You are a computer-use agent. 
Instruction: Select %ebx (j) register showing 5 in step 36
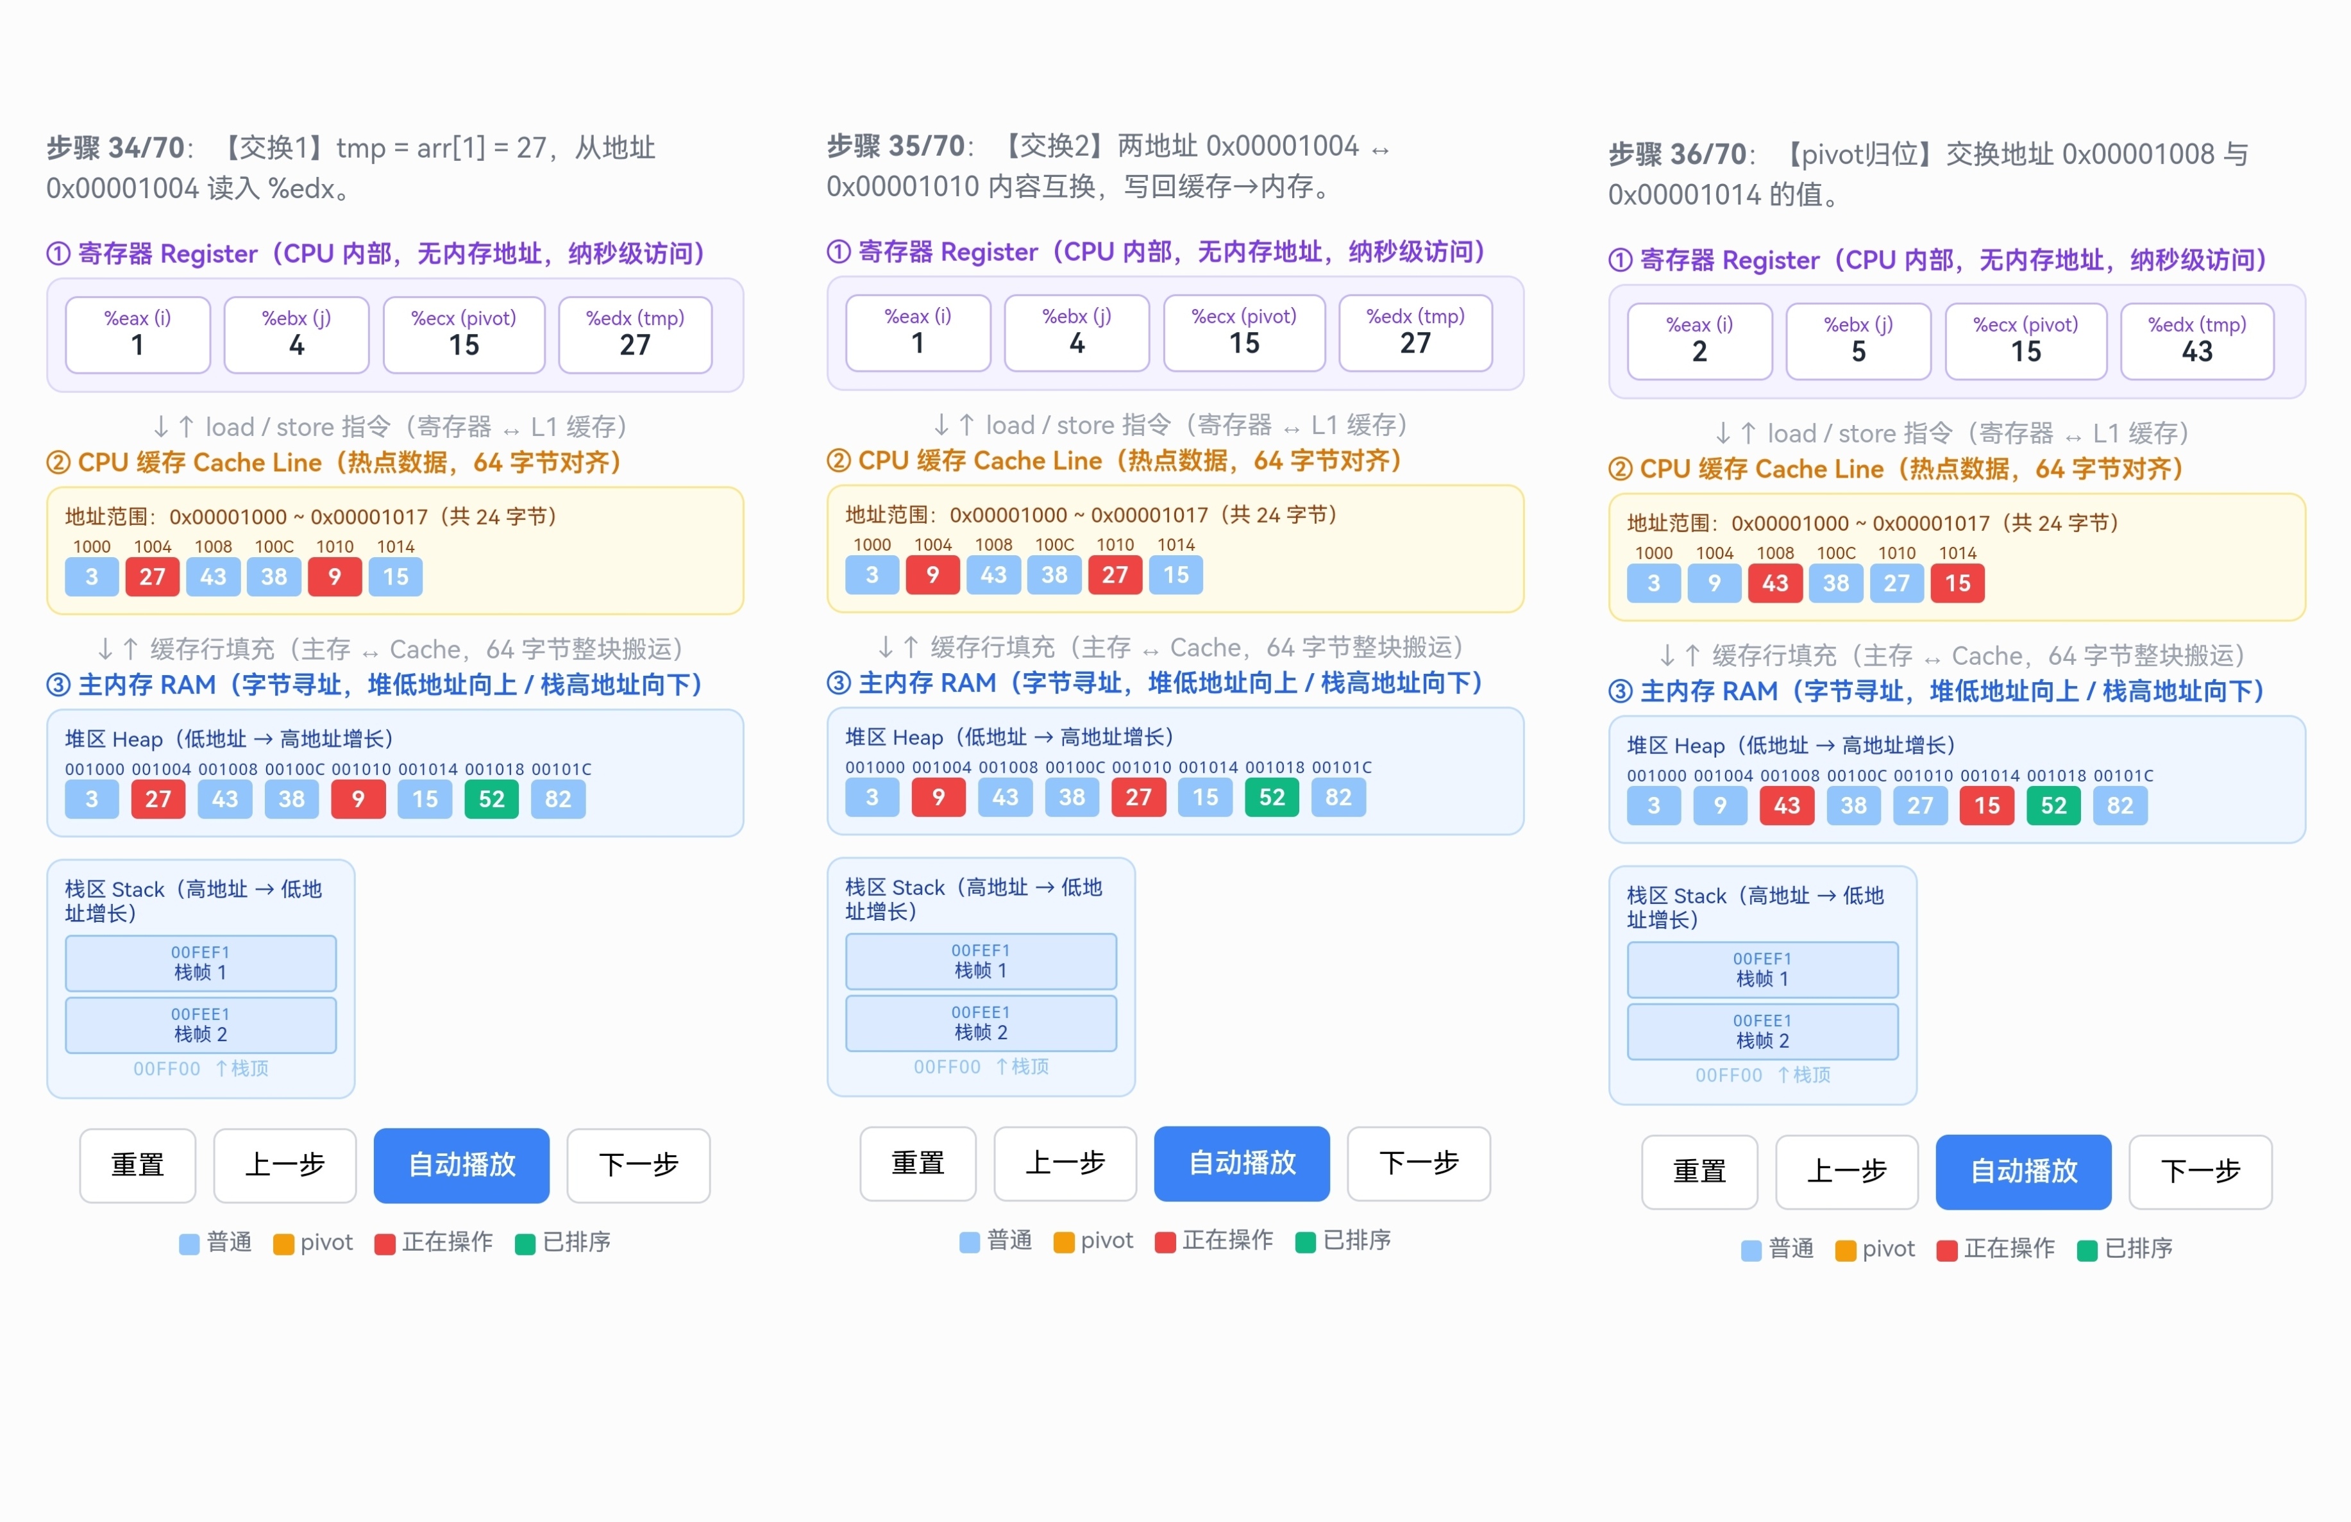tap(1858, 340)
